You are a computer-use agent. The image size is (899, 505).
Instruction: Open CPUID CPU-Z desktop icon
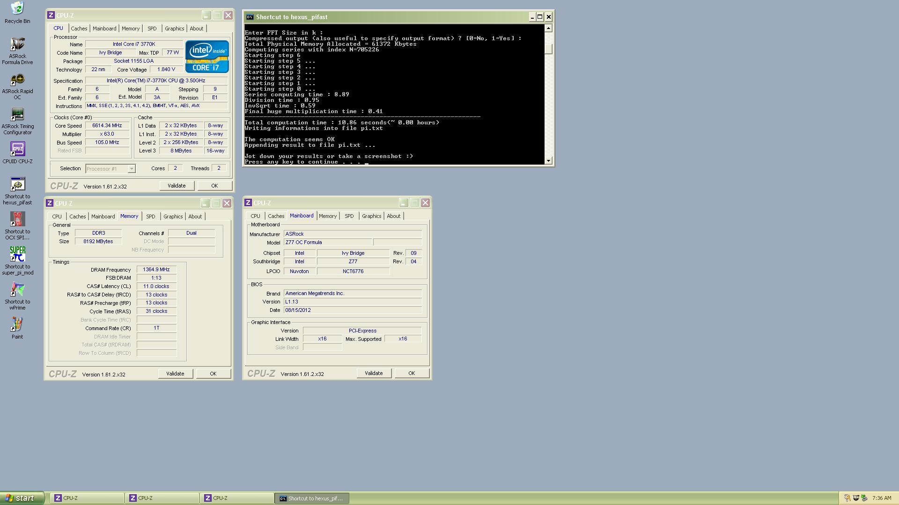tap(17, 153)
